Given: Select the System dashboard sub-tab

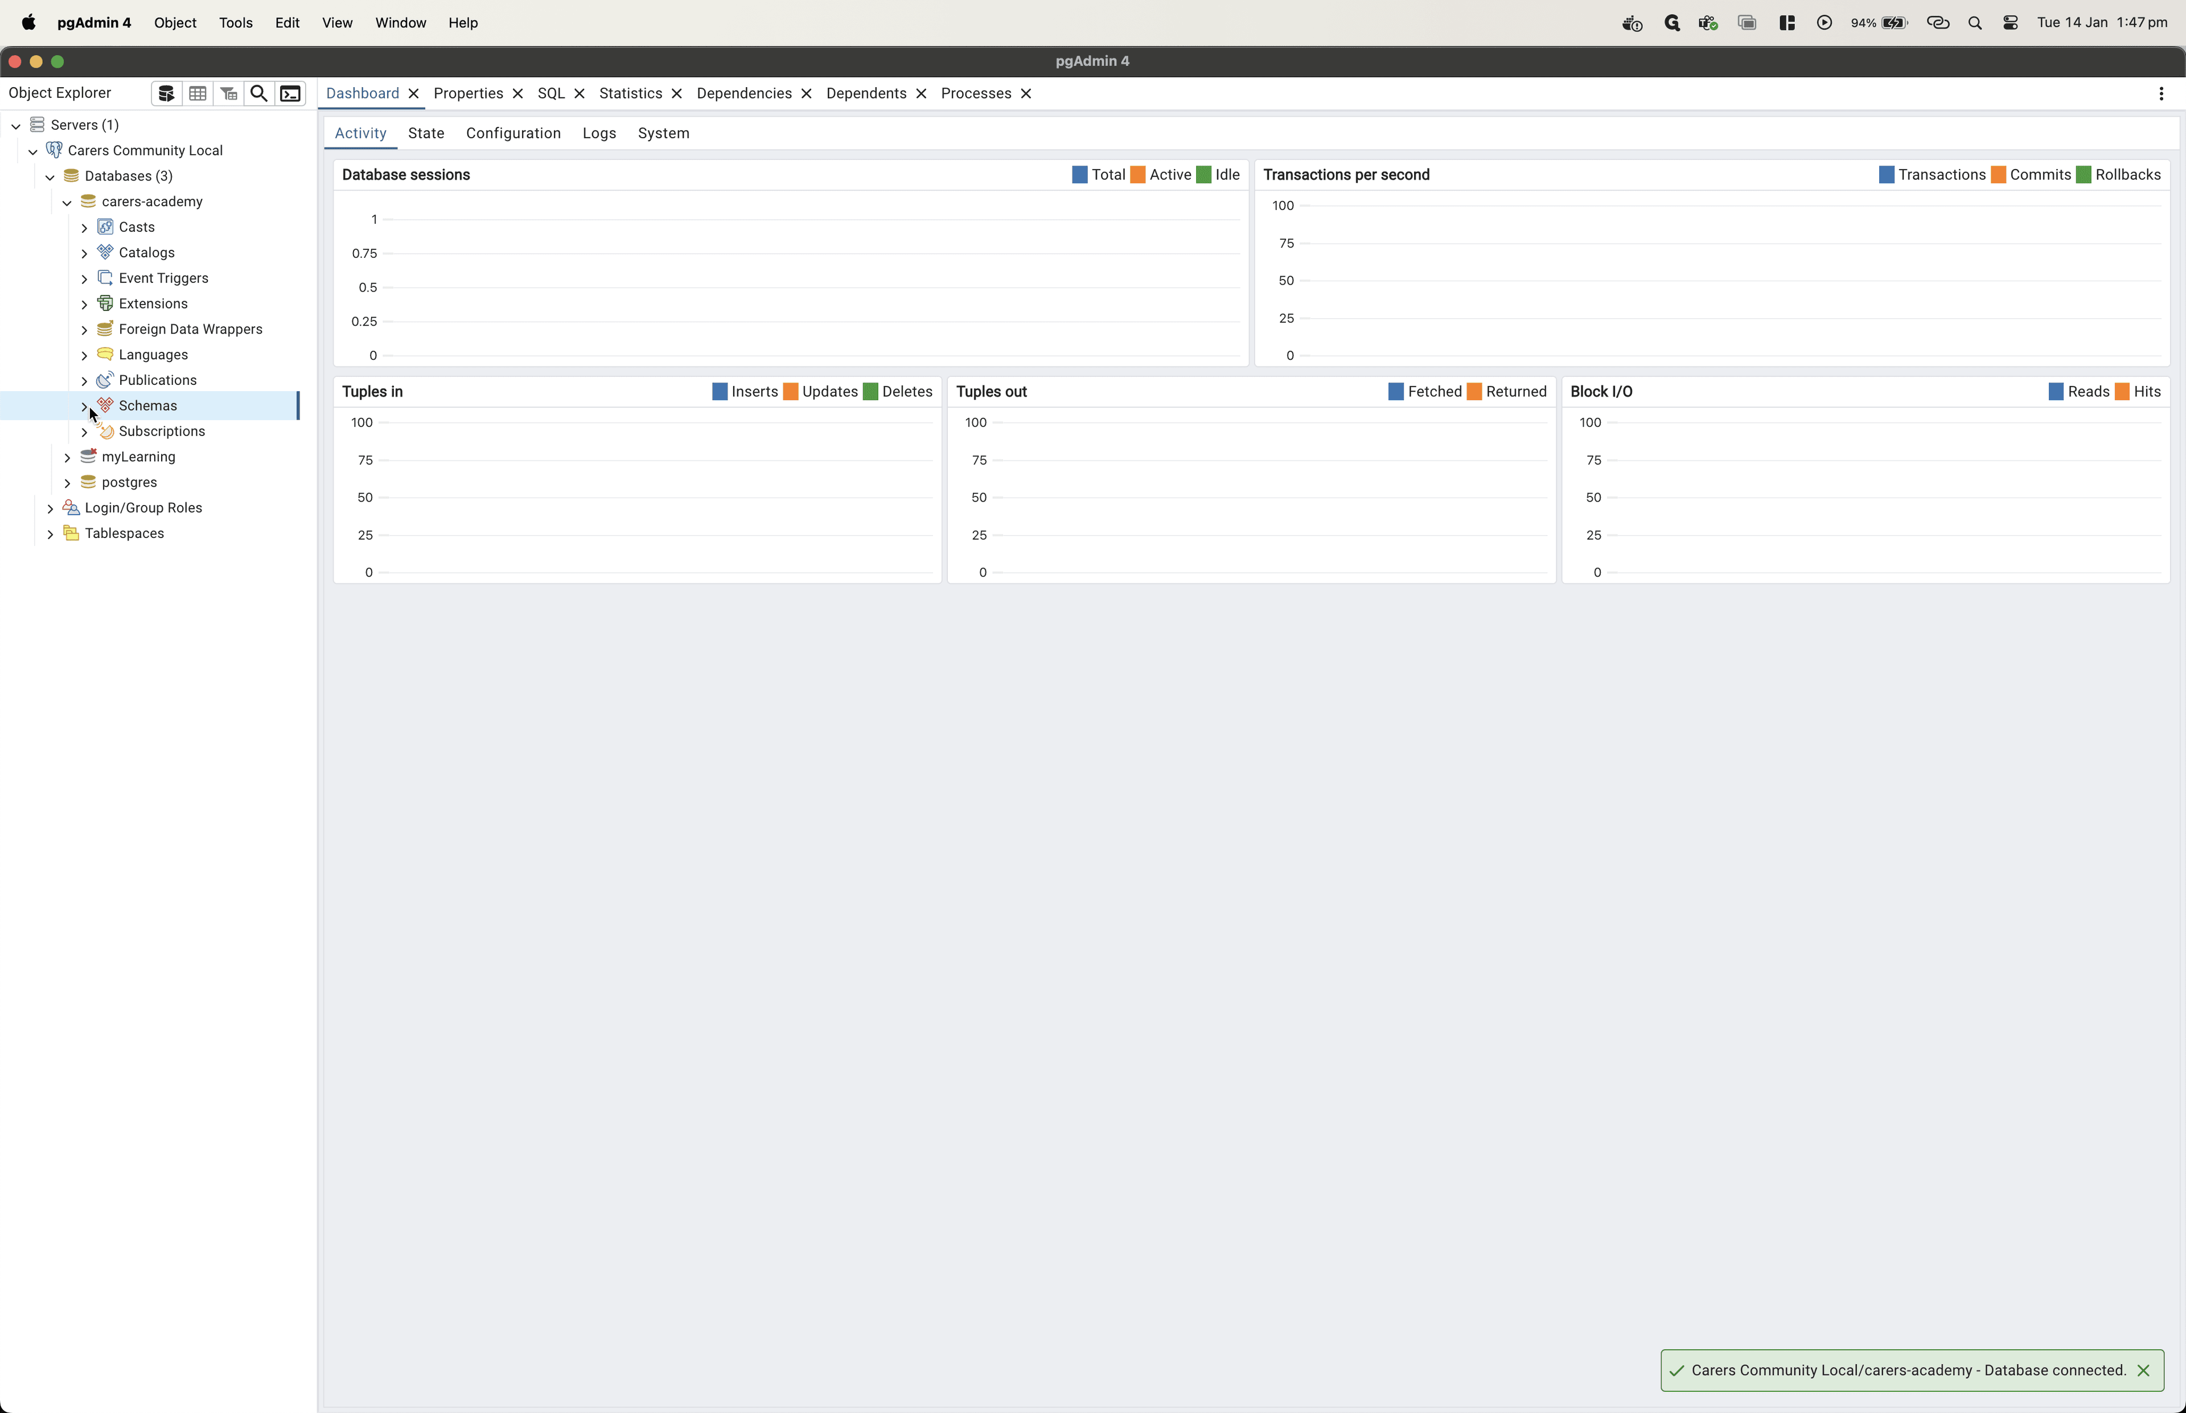Looking at the screenshot, I should click(664, 133).
